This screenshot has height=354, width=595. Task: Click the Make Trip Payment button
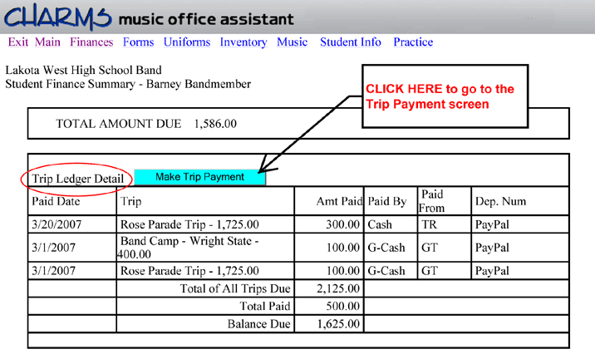[200, 177]
